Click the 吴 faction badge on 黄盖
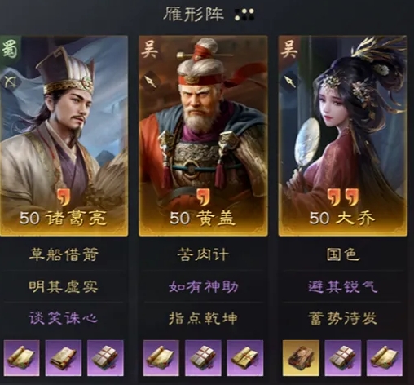The width and height of the screenshot is (414, 385). point(150,49)
